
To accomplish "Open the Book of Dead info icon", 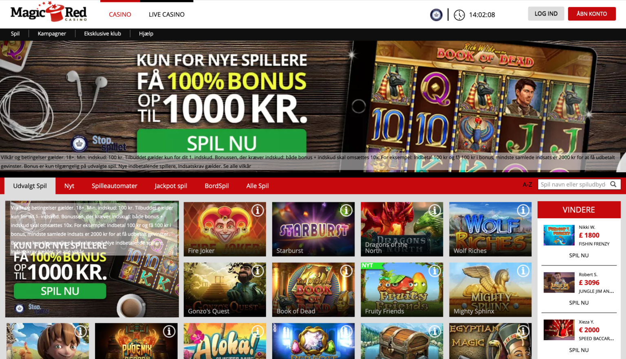I will pos(346,271).
